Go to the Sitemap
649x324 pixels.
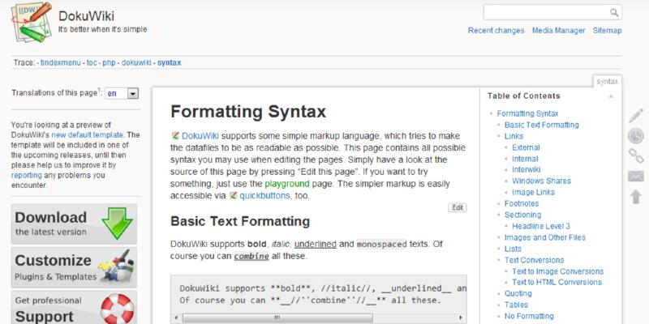pyautogui.click(x=607, y=31)
